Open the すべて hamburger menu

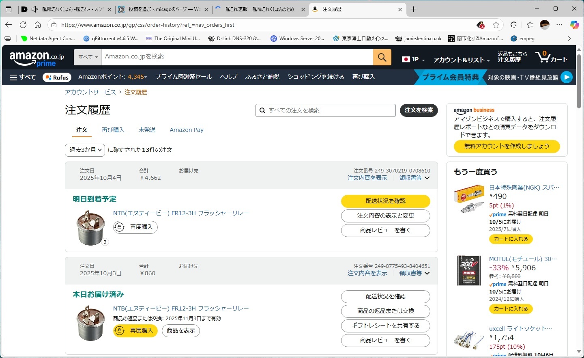click(x=23, y=77)
